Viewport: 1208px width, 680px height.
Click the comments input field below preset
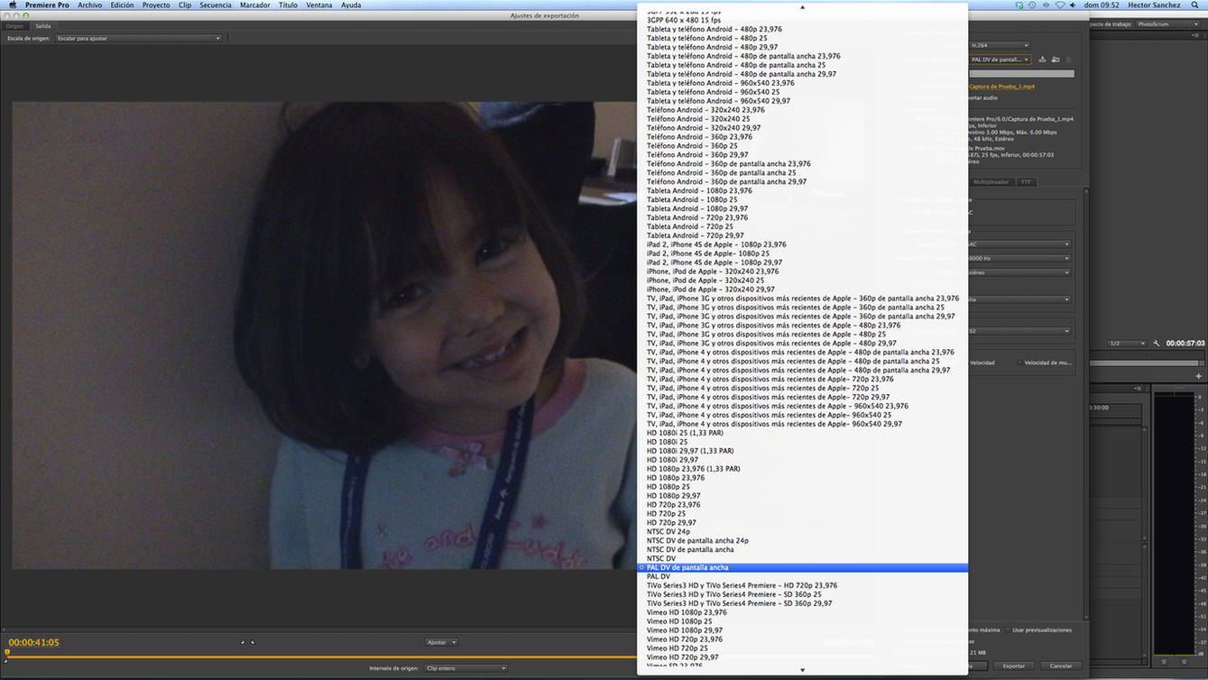[x=1021, y=74]
